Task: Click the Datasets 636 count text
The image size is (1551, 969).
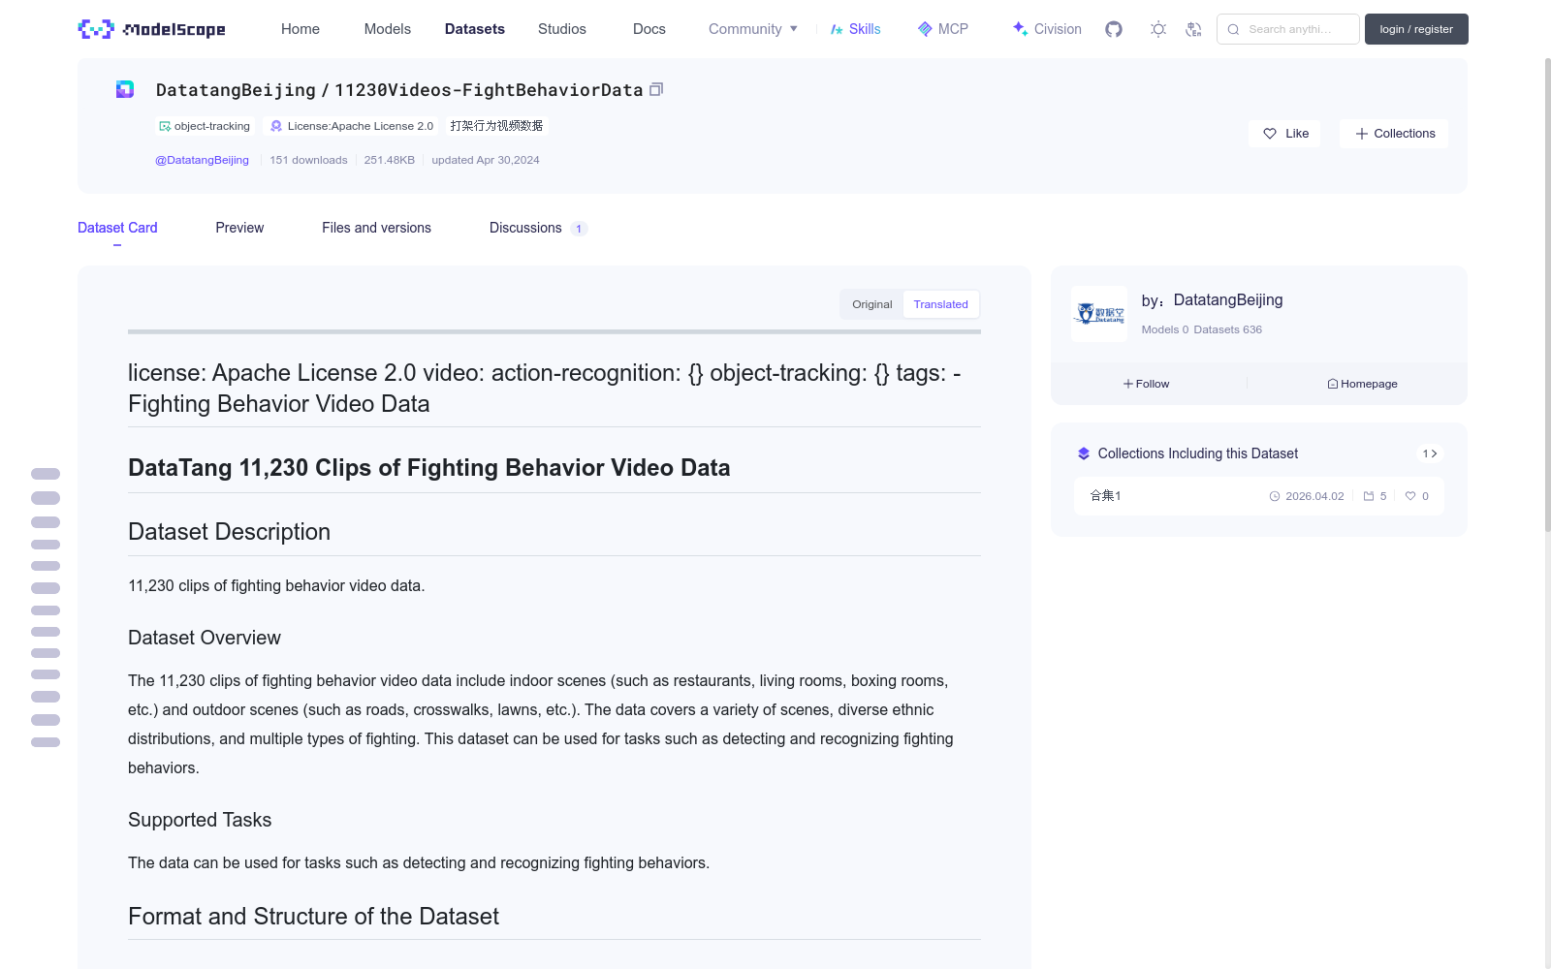Action: [1228, 329]
